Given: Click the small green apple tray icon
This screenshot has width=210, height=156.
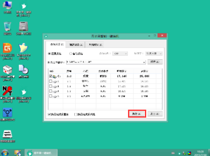Looking at the screenshot, I should pos(179,153).
